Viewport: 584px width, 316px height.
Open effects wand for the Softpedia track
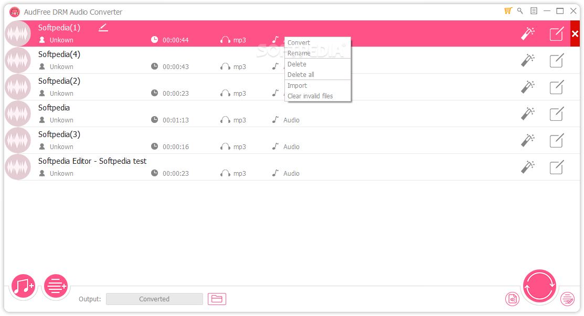(x=528, y=114)
